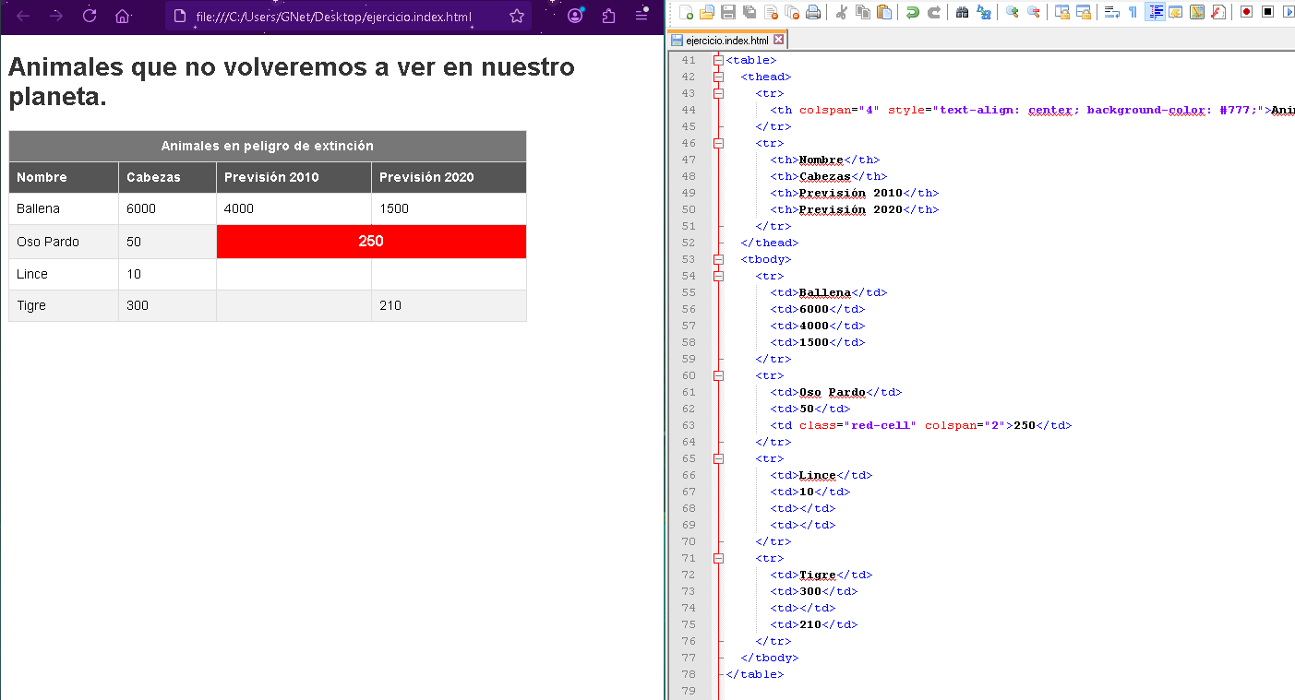1295x700 pixels.
Task: Open the browser hamburger application menu
Action: (642, 16)
